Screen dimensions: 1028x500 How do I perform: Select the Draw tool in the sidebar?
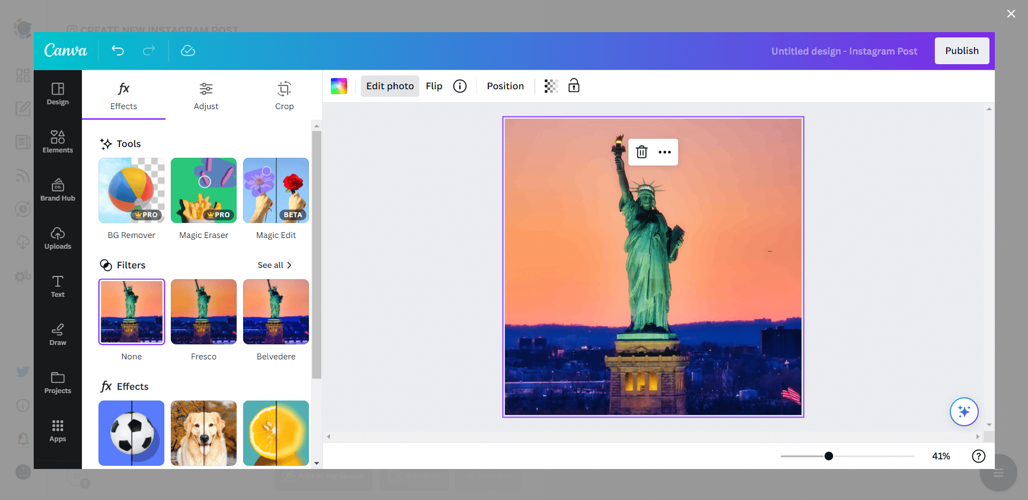click(58, 334)
